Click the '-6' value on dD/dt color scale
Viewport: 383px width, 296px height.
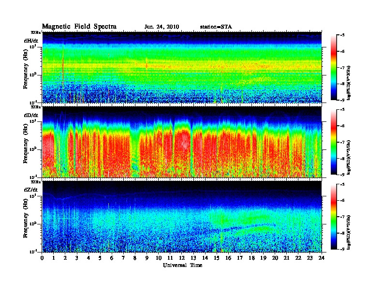pyautogui.click(x=342, y=126)
